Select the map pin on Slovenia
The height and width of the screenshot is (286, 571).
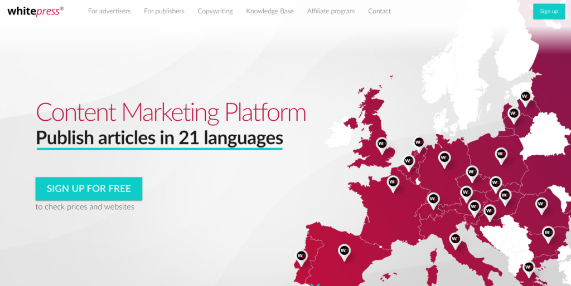474,209
